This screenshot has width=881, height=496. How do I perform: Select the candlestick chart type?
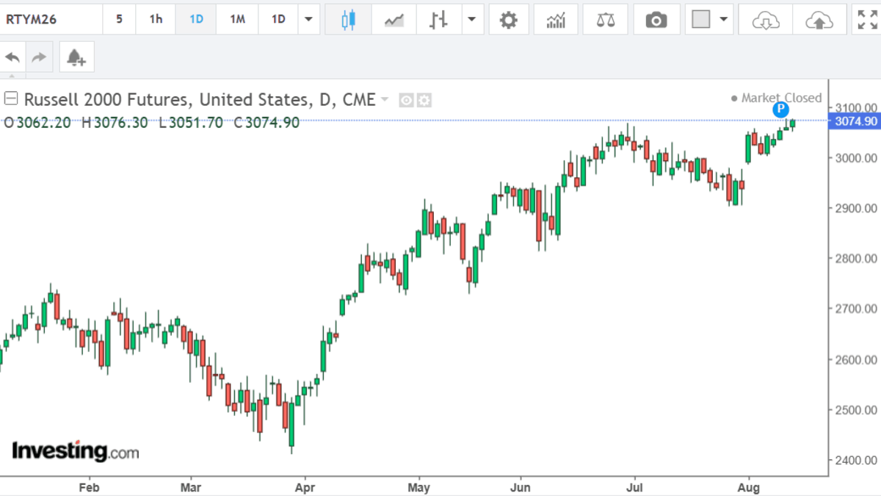click(347, 20)
